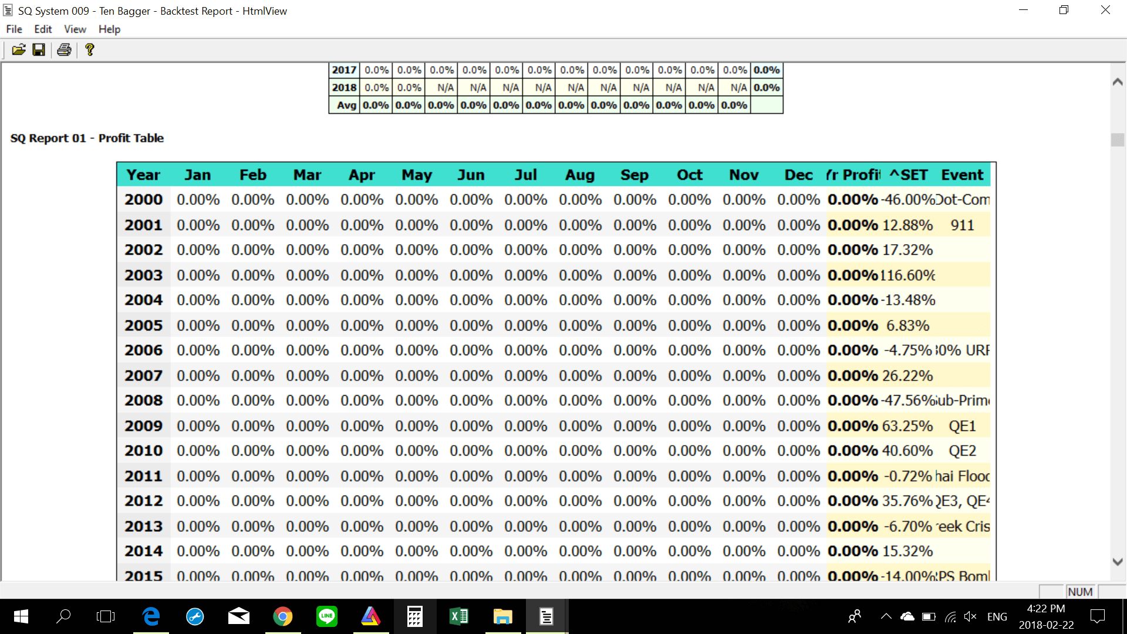
Task: Click the Windows Start button
Action: tap(21, 616)
